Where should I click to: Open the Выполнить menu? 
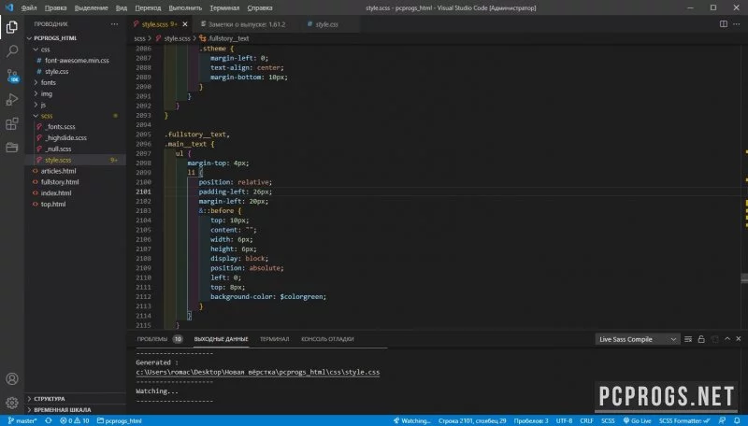click(x=185, y=7)
